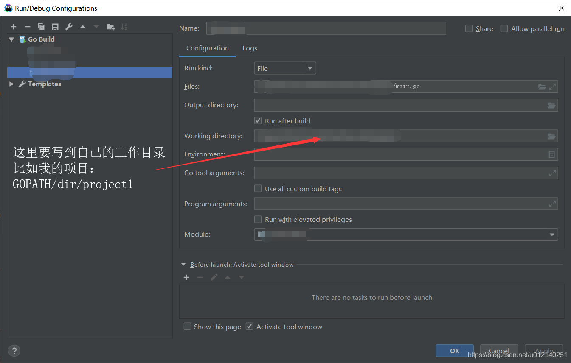
Task: Move the Before launch task down
Action: coord(242,277)
